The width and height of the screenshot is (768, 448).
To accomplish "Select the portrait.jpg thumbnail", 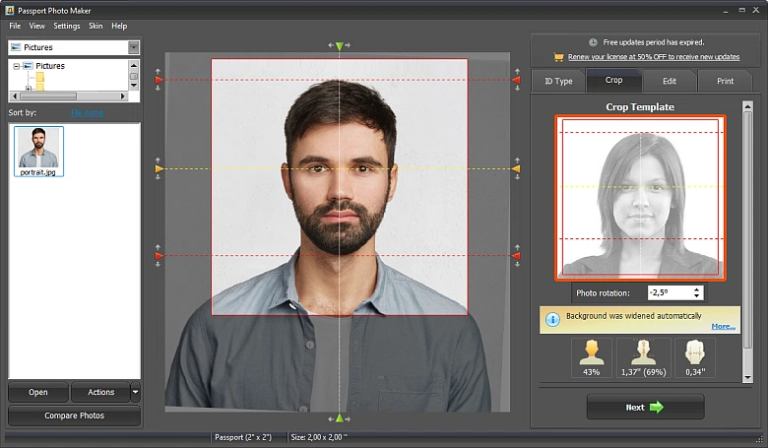I will point(39,151).
